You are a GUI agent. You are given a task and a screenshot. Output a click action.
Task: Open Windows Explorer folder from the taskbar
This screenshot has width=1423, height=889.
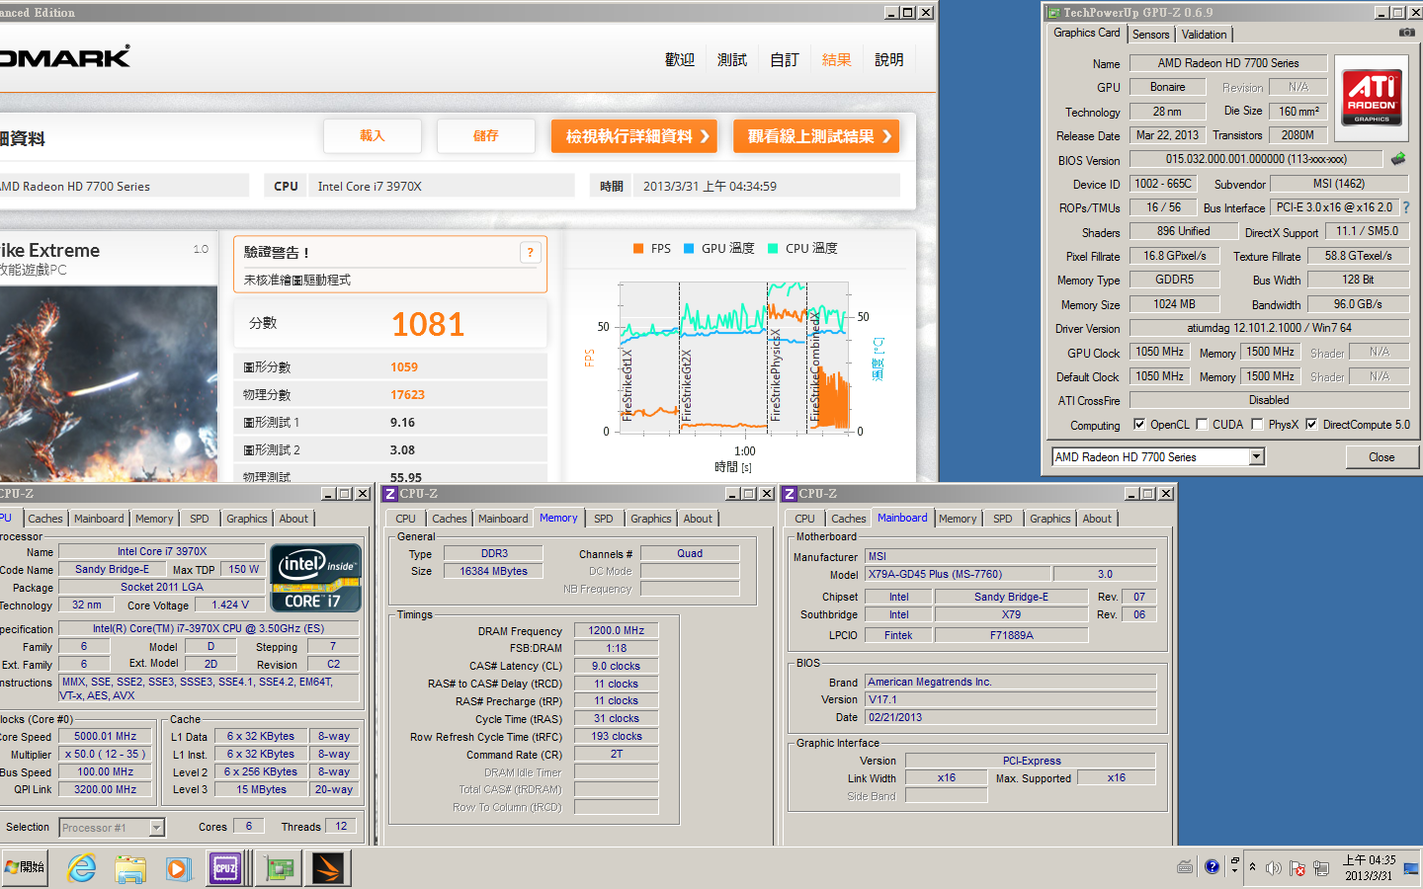129,869
